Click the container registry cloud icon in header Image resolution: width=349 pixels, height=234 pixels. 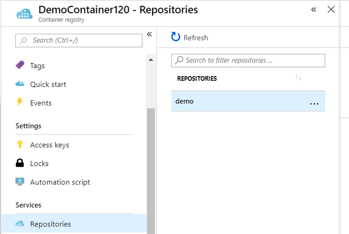click(x=24, y=14)
